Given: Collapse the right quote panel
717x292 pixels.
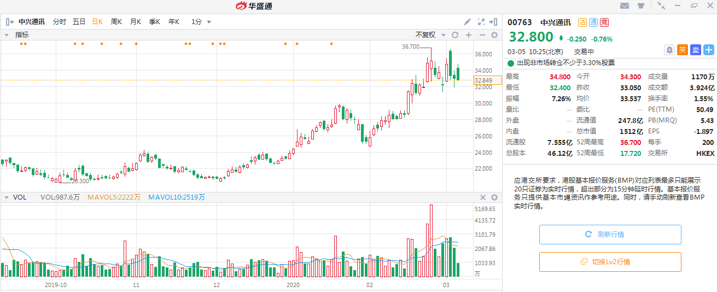Looking at the screenshot, I should [494, 22].
